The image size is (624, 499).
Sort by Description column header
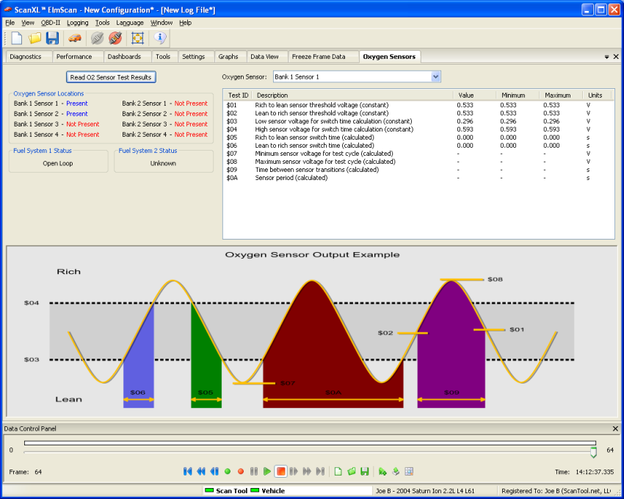352,96
